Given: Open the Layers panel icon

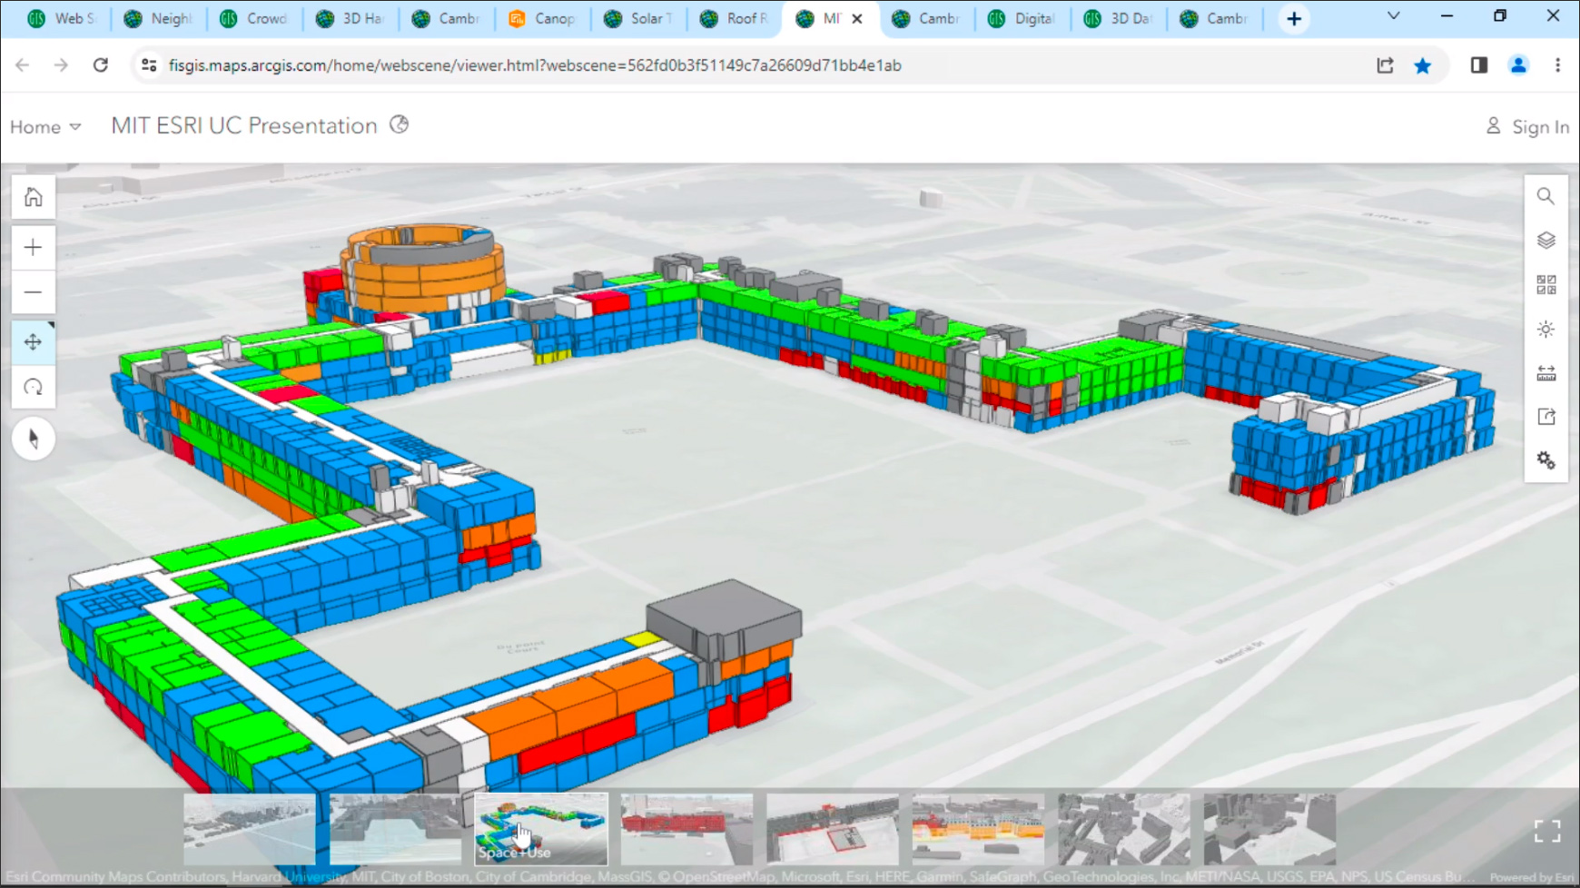Looking at the screenshot, I should (x=1545, y=241).
